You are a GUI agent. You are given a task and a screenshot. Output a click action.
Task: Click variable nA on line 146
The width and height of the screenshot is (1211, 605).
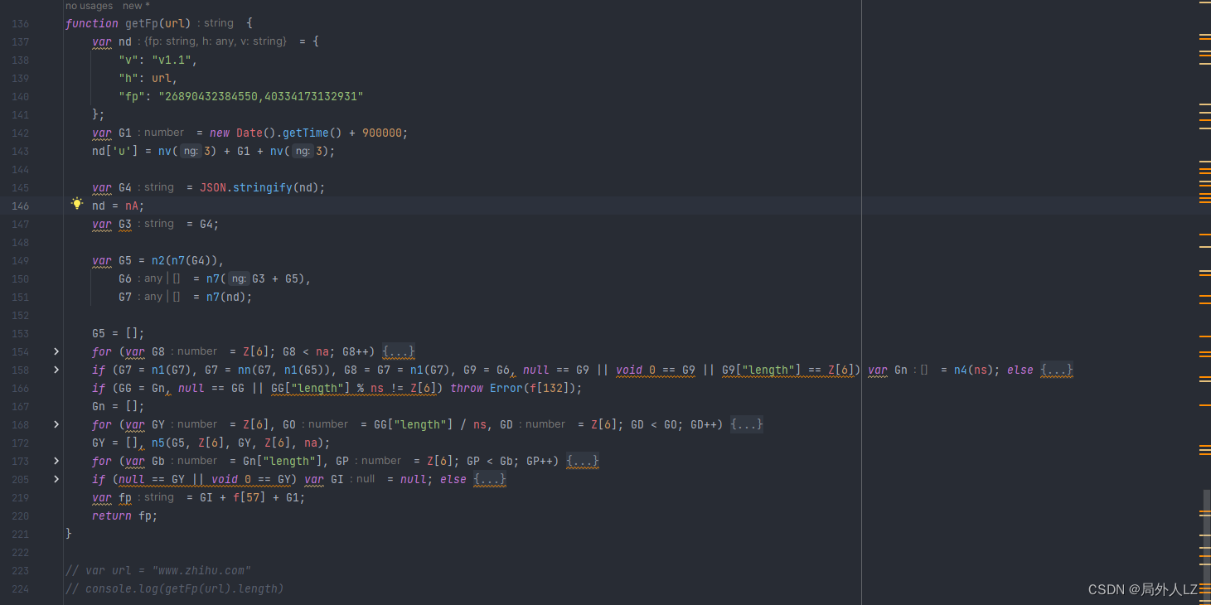[132, 206]
